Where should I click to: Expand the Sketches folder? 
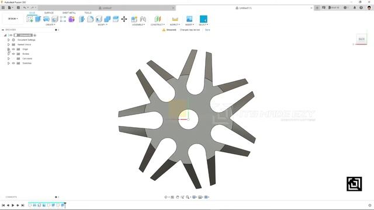coord(9,63)
